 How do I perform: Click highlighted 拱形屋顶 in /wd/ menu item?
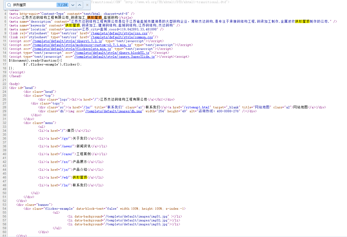(x=80, y=177)
